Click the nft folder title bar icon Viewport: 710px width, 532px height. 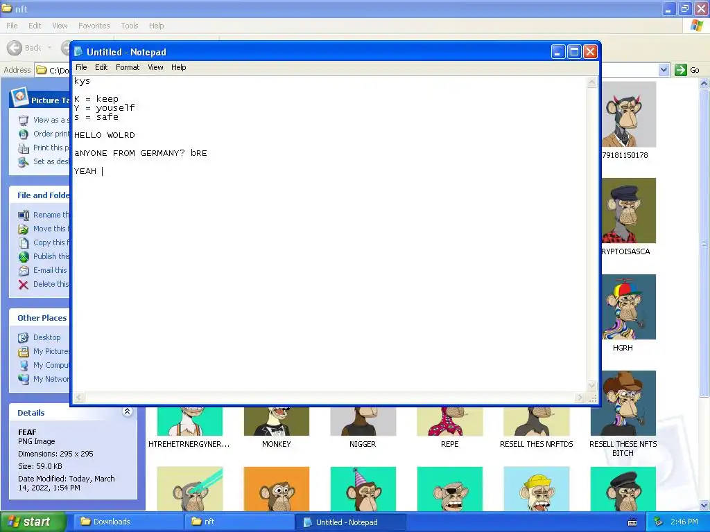coord(7,8)
